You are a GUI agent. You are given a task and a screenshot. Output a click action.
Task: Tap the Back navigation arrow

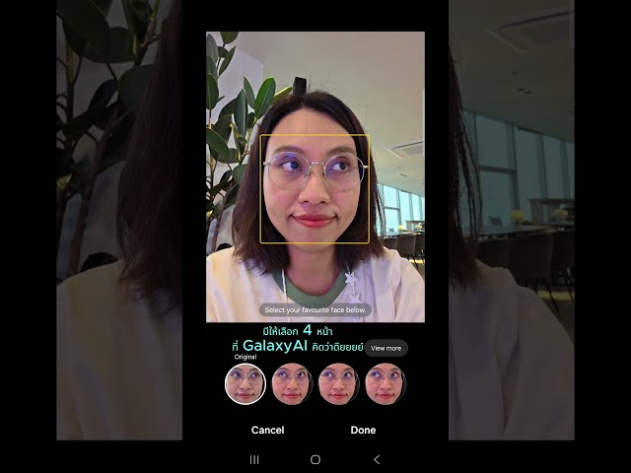377,460
